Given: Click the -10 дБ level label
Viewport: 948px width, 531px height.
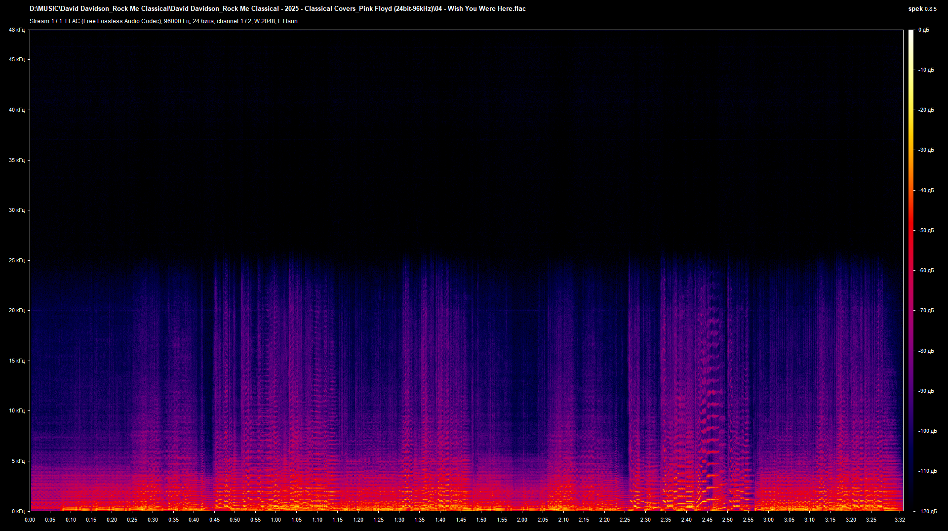Looking at the screenshot, I should [926, 70].
